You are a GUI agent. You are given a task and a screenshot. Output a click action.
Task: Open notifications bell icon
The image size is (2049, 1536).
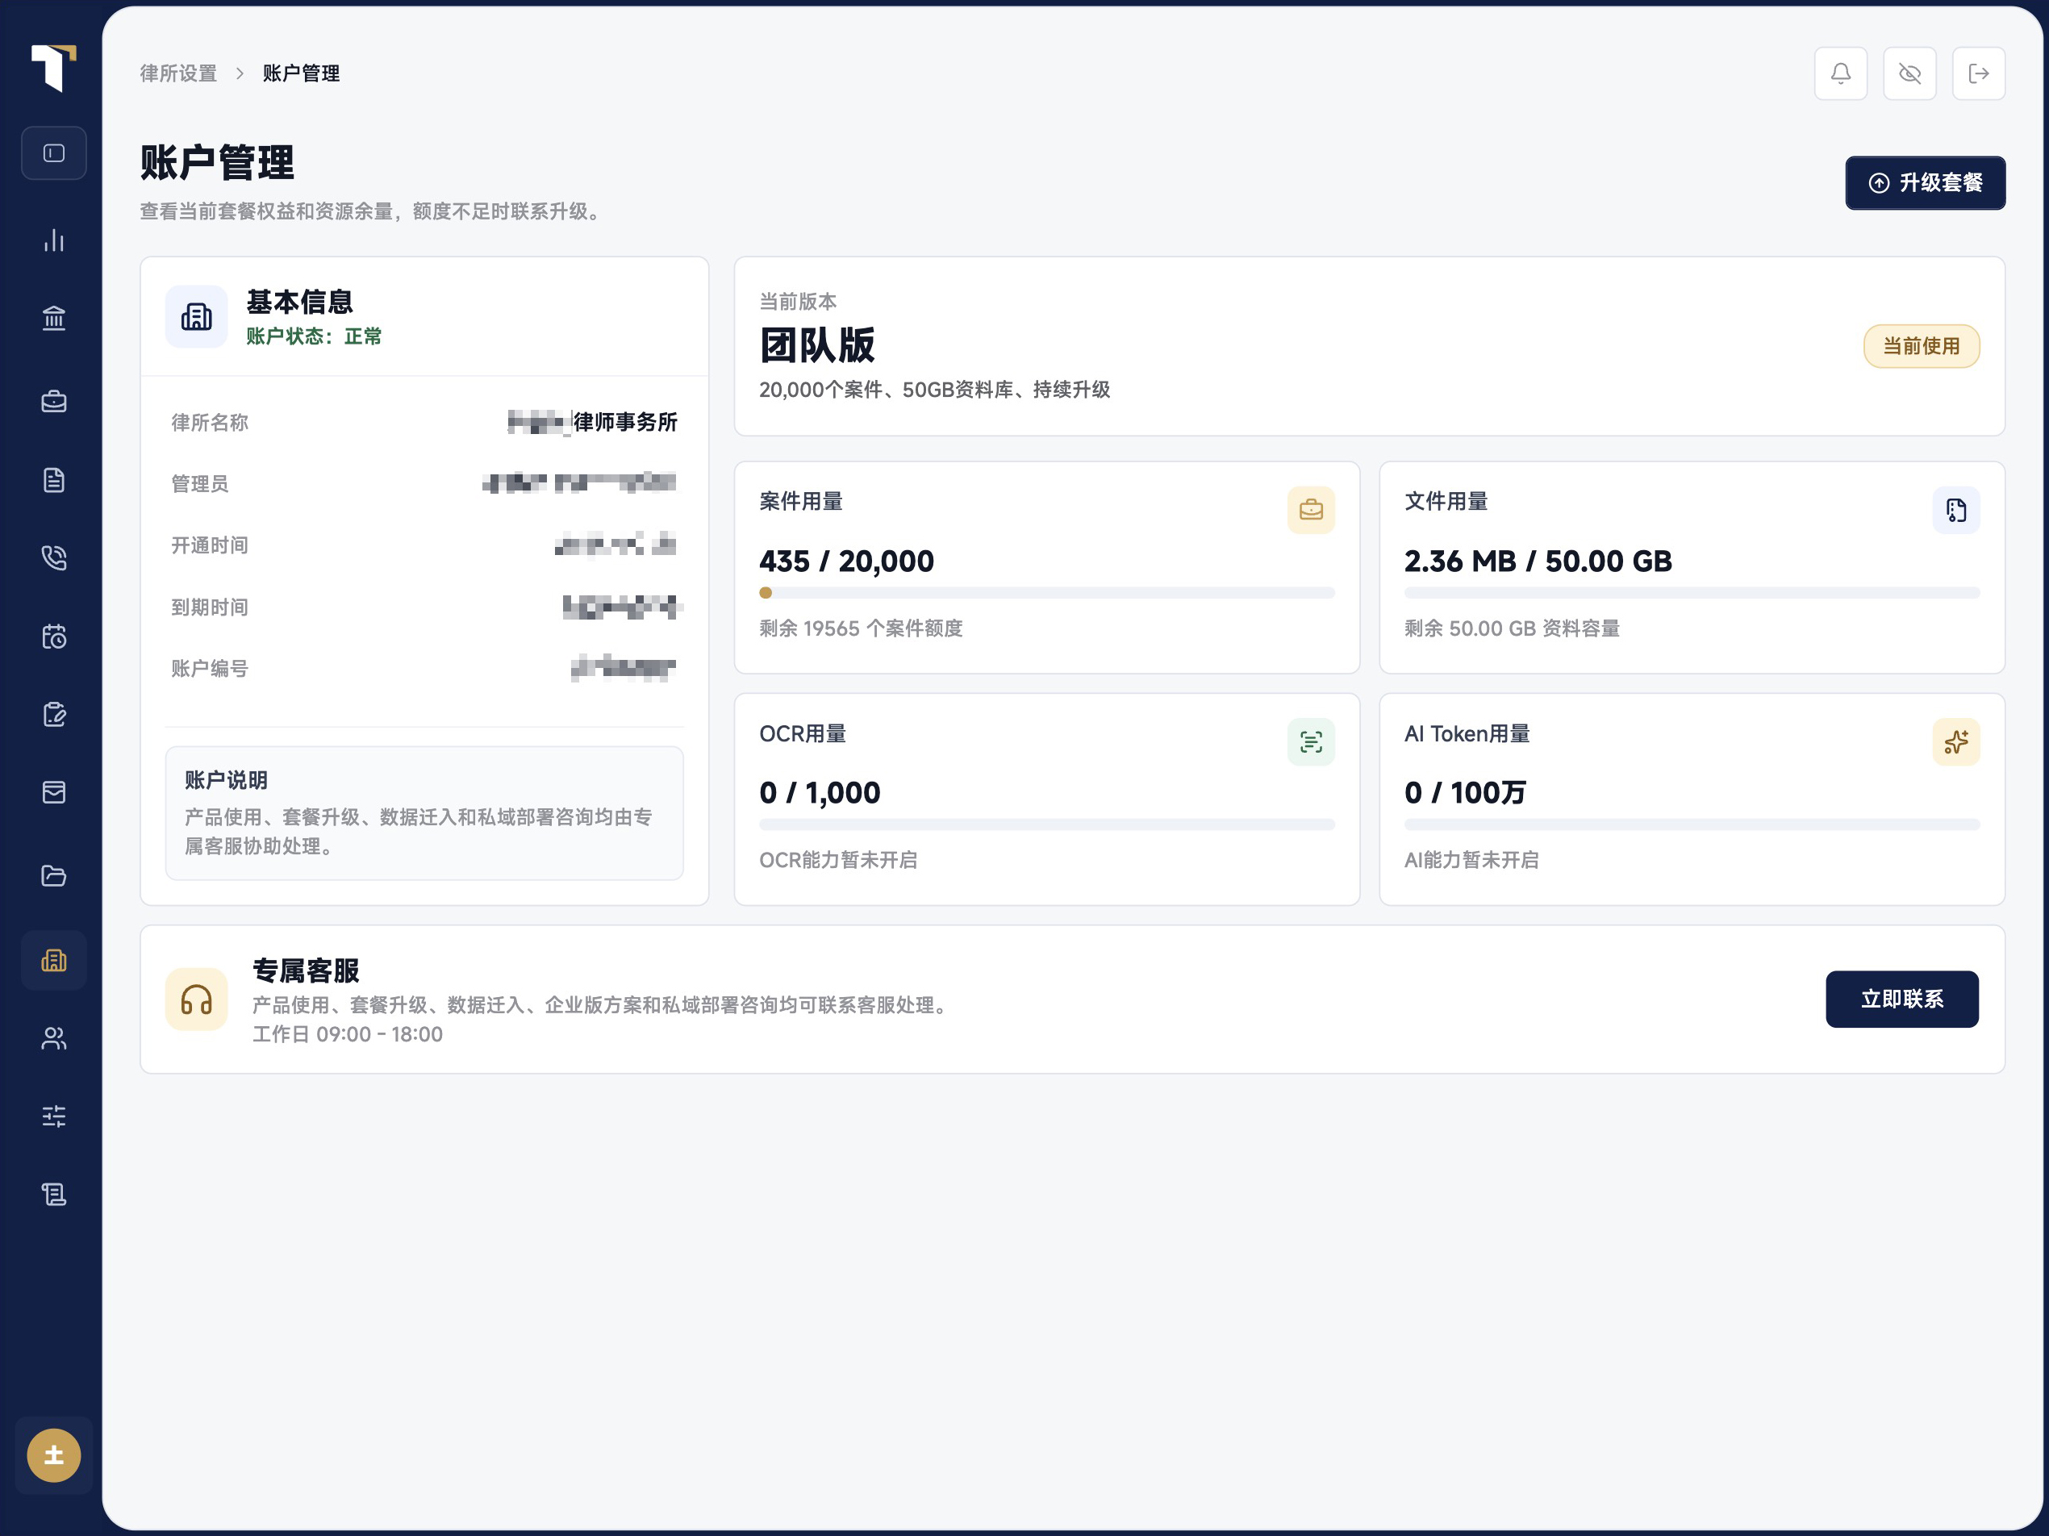[x=1841, y=73]
